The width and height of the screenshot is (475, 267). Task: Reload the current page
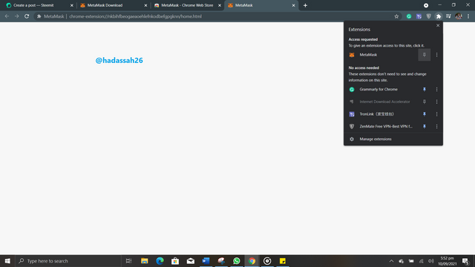click(x=27, y=16)
